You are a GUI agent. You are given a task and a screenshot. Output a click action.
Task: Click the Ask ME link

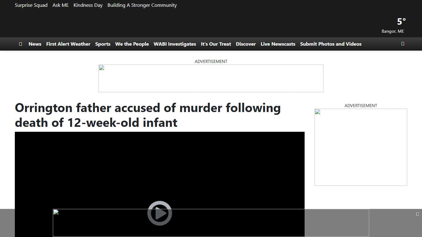click(x=61, y=5)
